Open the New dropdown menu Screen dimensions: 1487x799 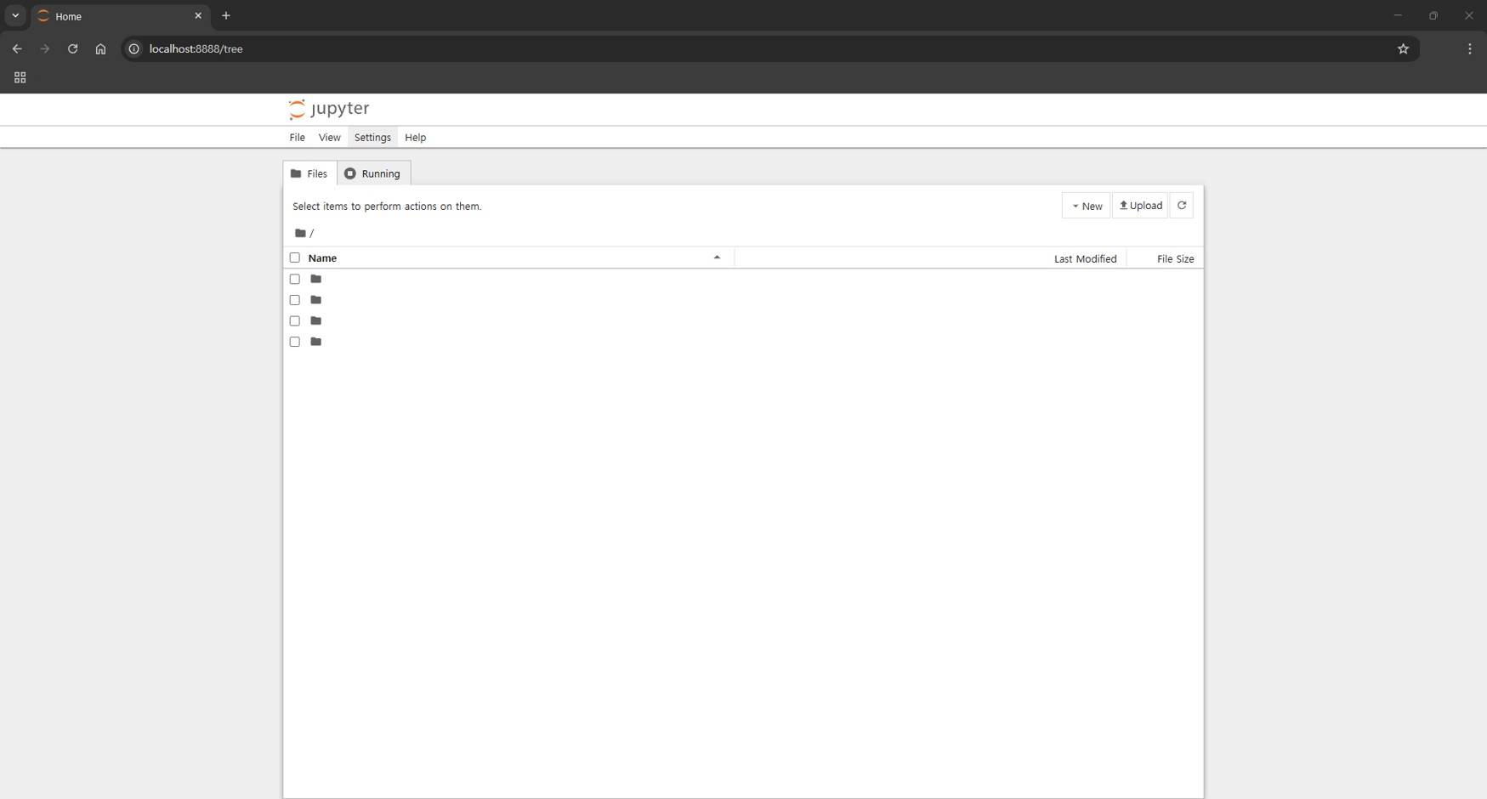pyautogui.click(x=1086, y=206)
